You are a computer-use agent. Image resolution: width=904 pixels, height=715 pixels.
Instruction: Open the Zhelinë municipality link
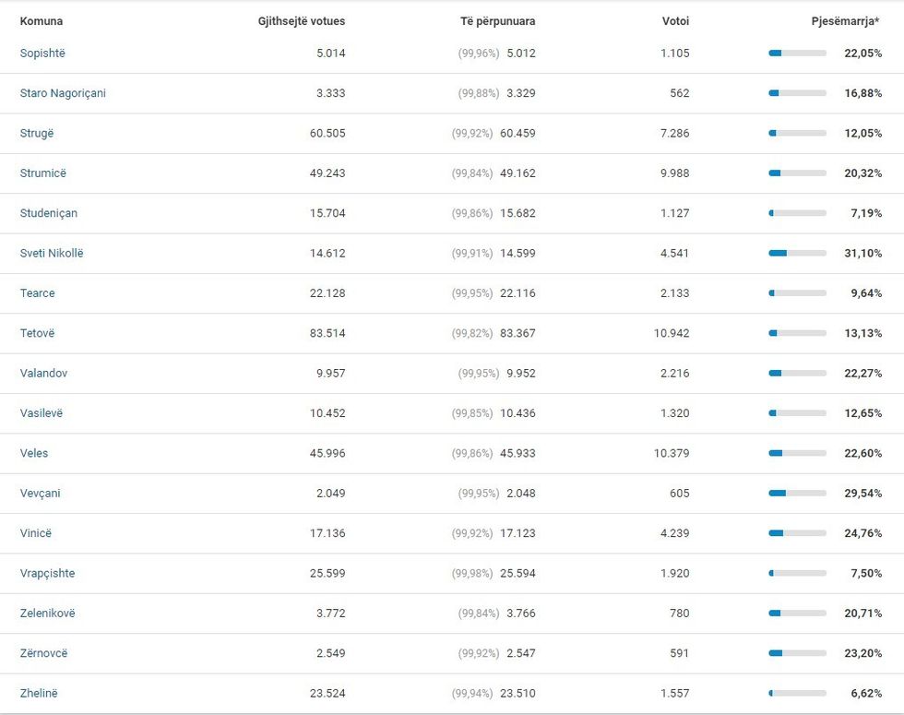coord(39,693)
